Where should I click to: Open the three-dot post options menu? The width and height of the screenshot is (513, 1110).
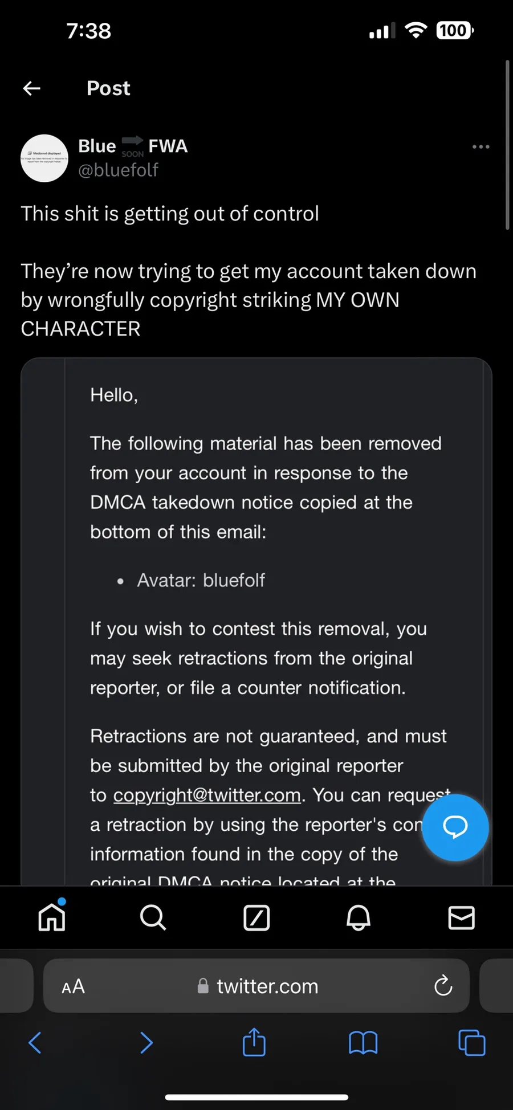481,147
